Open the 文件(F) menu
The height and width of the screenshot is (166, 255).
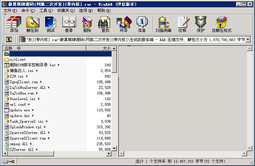[x=10, y=11]
